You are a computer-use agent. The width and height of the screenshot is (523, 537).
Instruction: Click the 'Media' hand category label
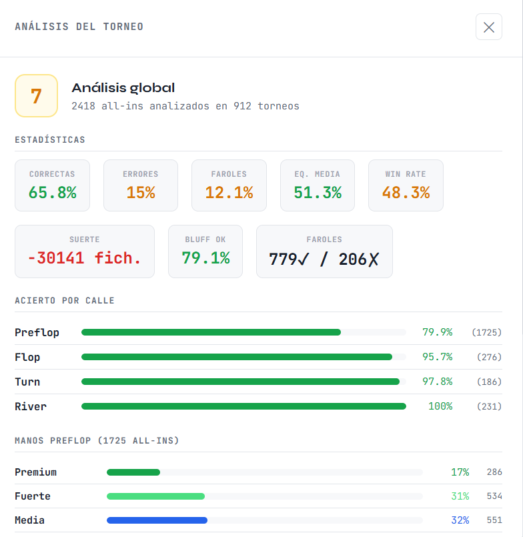coord(29,520)
